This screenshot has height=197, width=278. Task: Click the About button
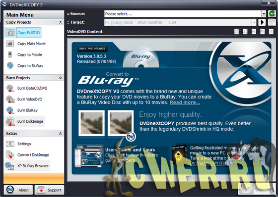pos(18,190)
